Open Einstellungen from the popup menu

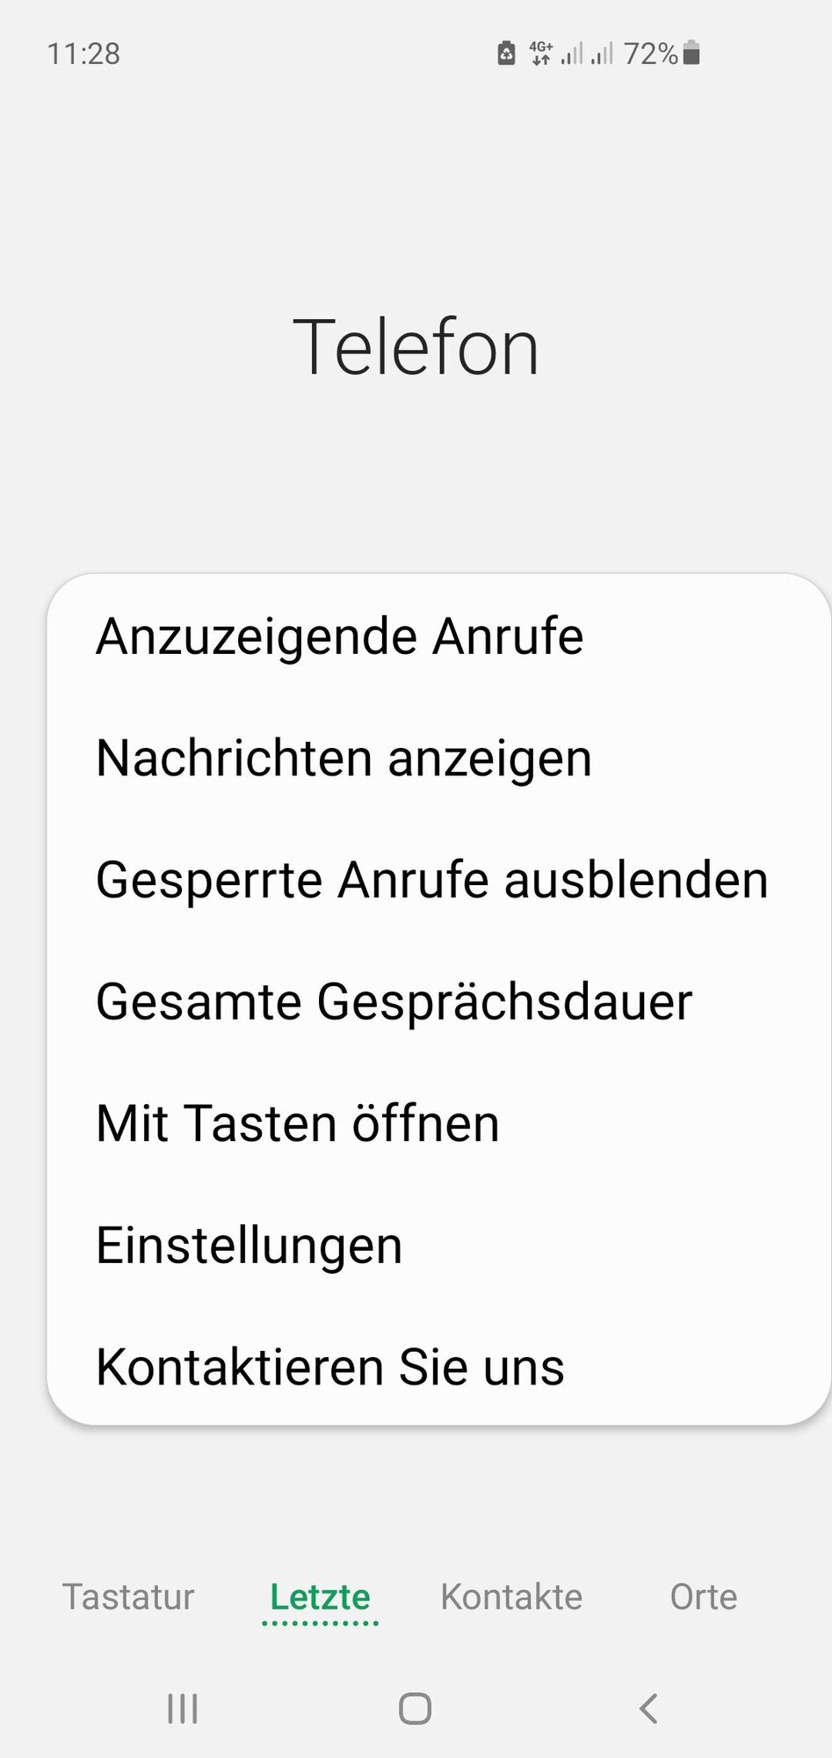point(438,1245)
